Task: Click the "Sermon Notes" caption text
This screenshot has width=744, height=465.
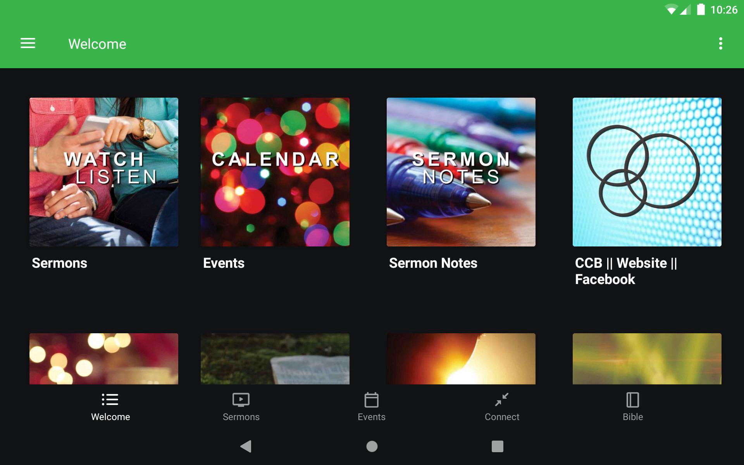Action: pos(433,263)
